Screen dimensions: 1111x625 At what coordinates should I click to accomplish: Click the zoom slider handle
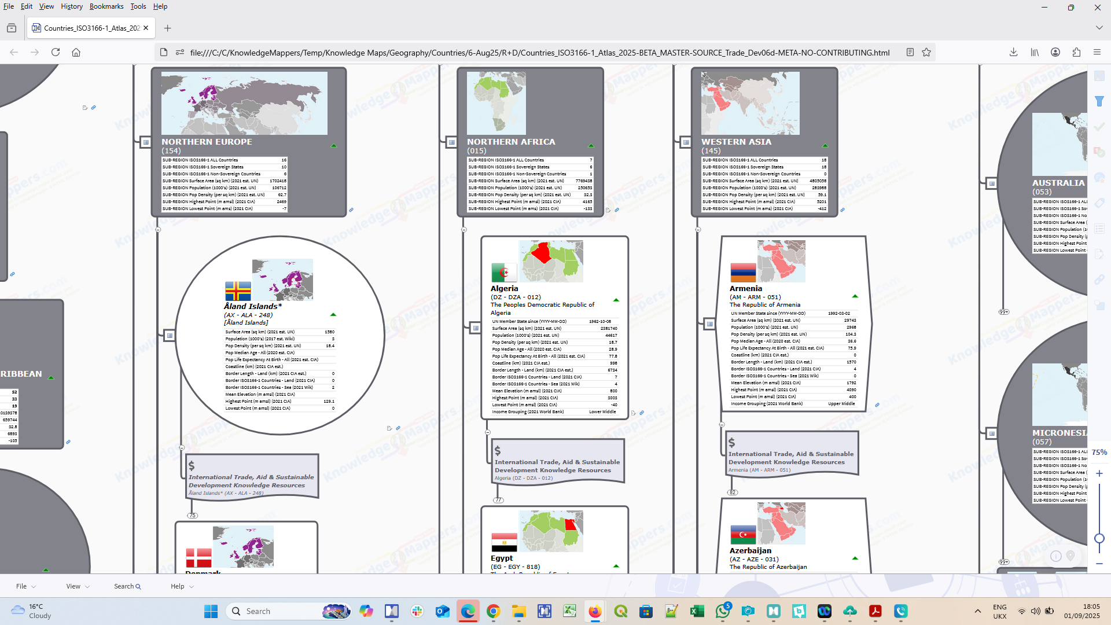pos(1099,538)
